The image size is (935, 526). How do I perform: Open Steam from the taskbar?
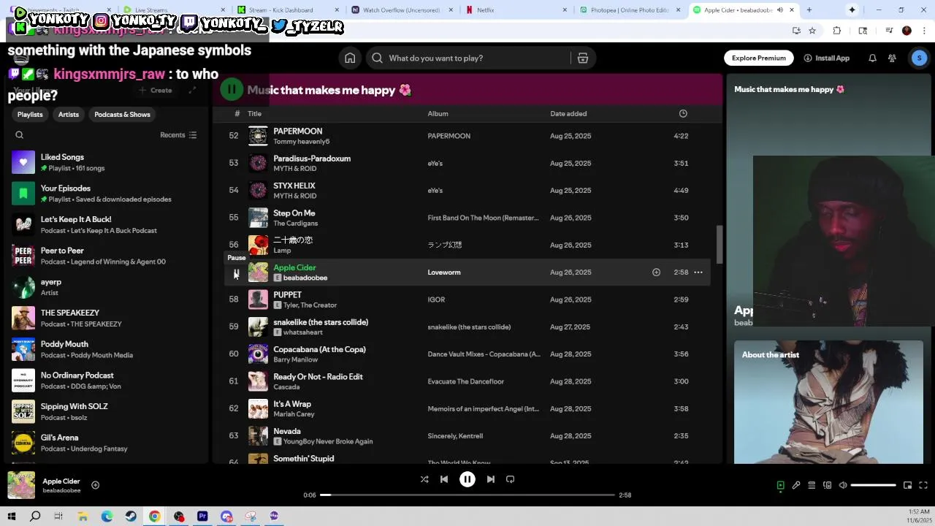pos(131,517)
